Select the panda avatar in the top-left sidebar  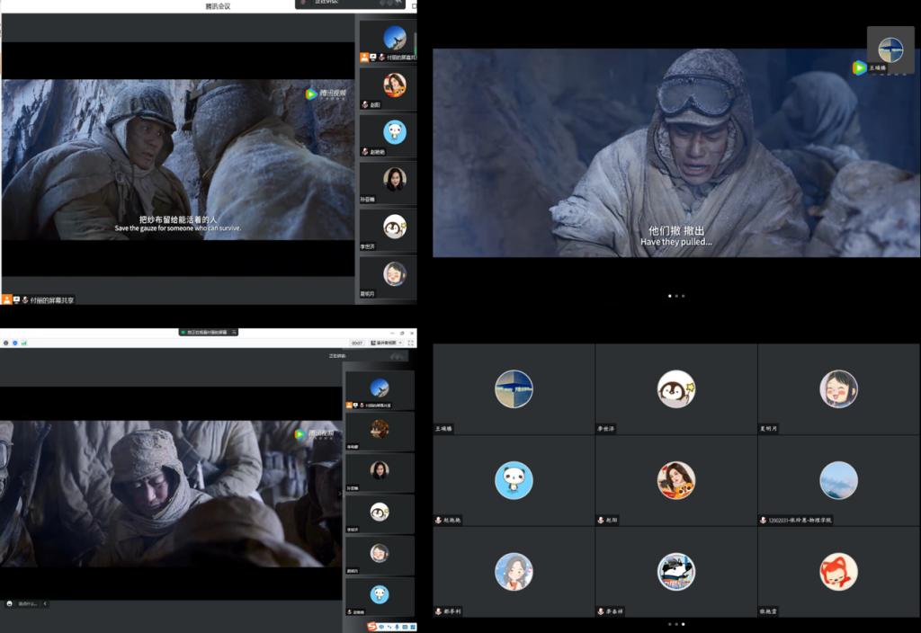pyautogui.click(x=395, y=132)
